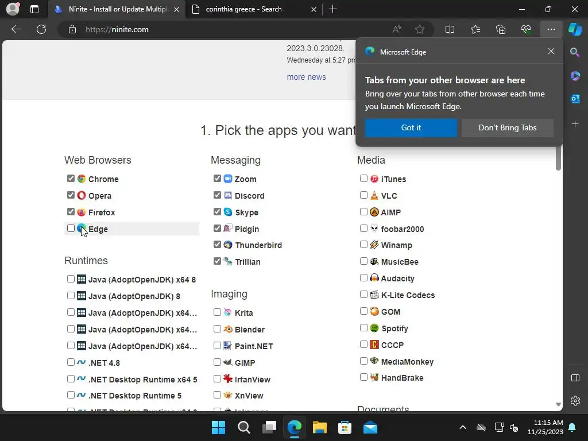
Task: Add this page to favorites star
Action: pos(420,29)
